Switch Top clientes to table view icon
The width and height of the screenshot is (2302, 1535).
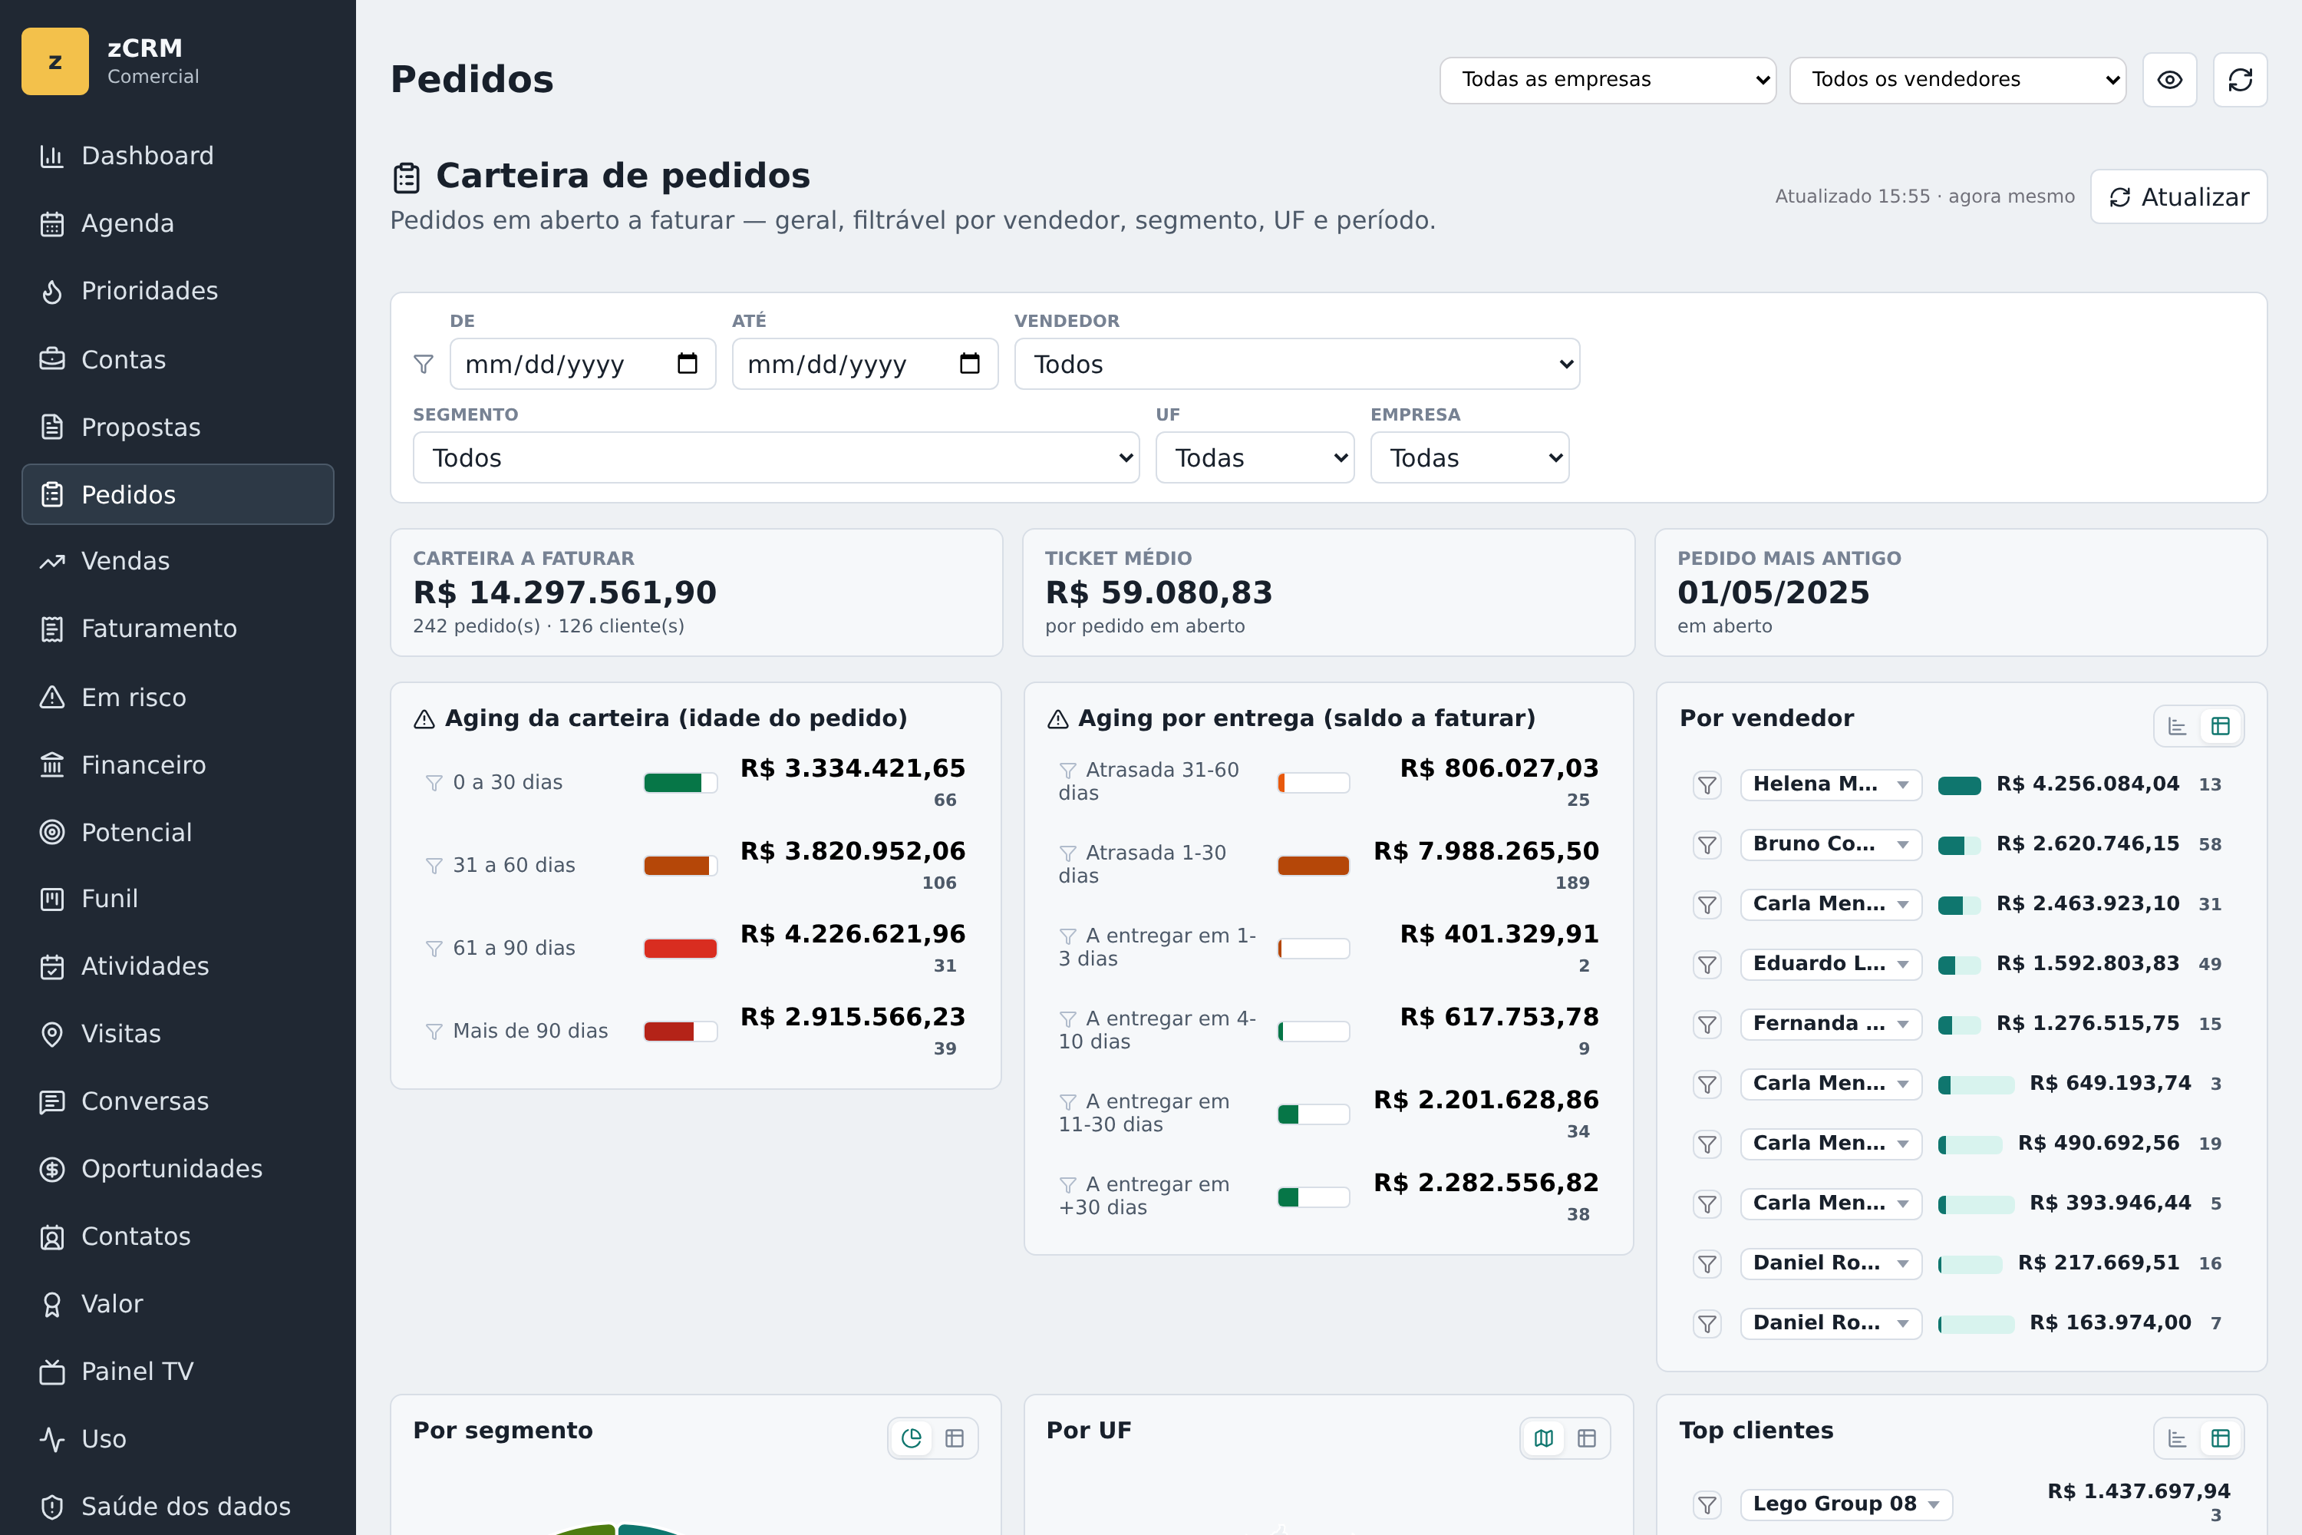[2220, 1438]
